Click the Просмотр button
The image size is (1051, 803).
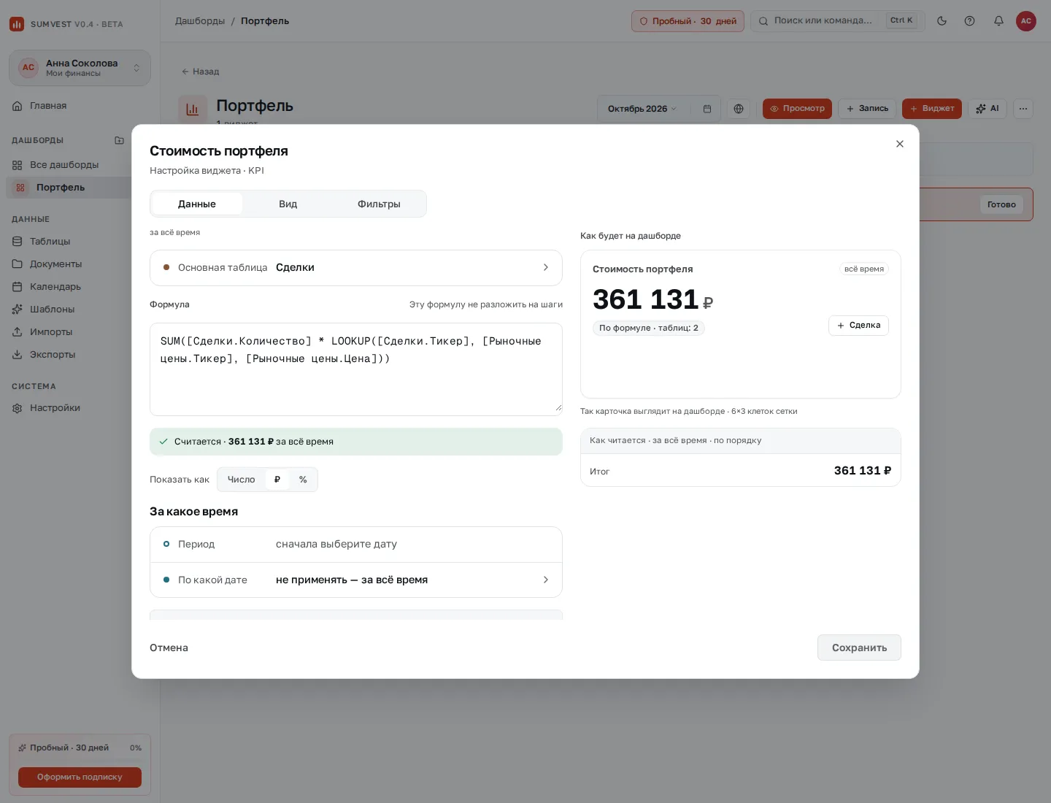[x=797, y=109]
